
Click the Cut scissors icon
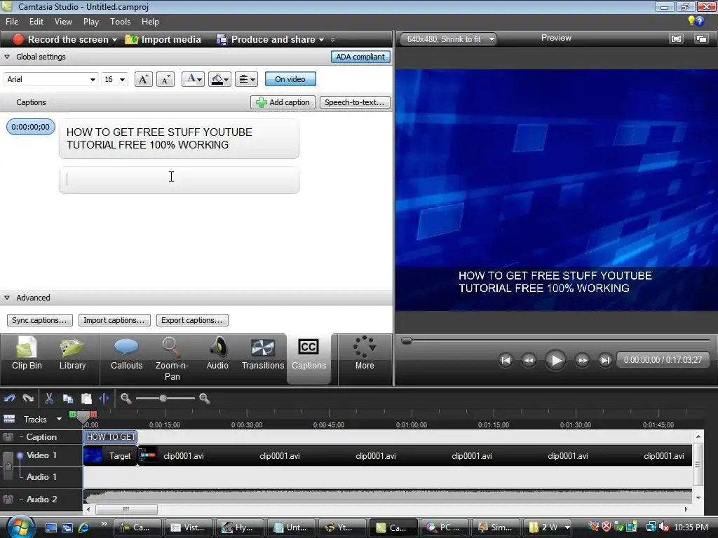(49, 399)
